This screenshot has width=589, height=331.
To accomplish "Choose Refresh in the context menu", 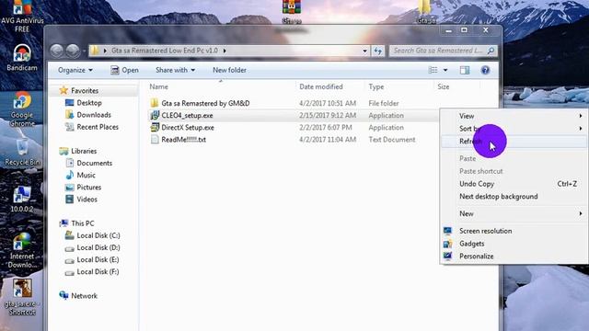I will coord(514,142).
